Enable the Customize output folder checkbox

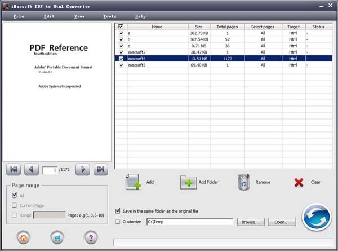[x=118, y=222]
